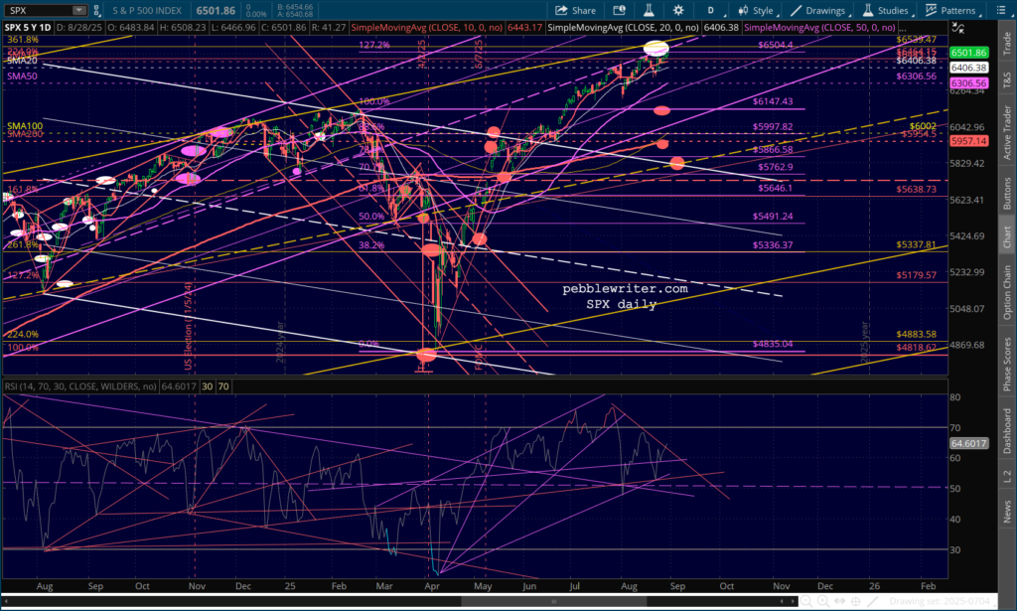Click the SPX 5 Y 1D chart label
Screen dimensions: 1017x611
point(27,27)
